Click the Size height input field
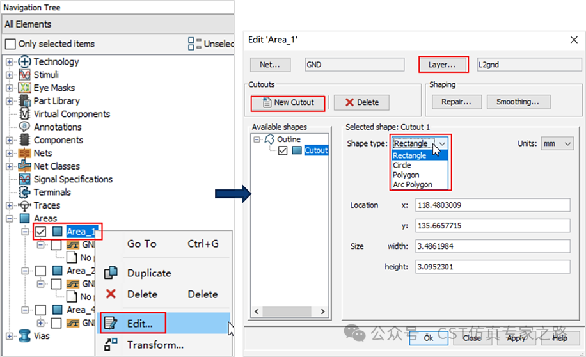This screenshot has width=586, height=357. (x=493, y=267)
